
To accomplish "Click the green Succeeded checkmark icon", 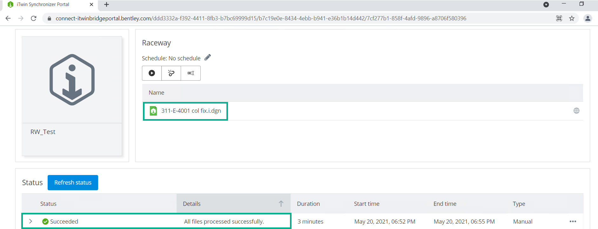I will (x=45, y=221).
